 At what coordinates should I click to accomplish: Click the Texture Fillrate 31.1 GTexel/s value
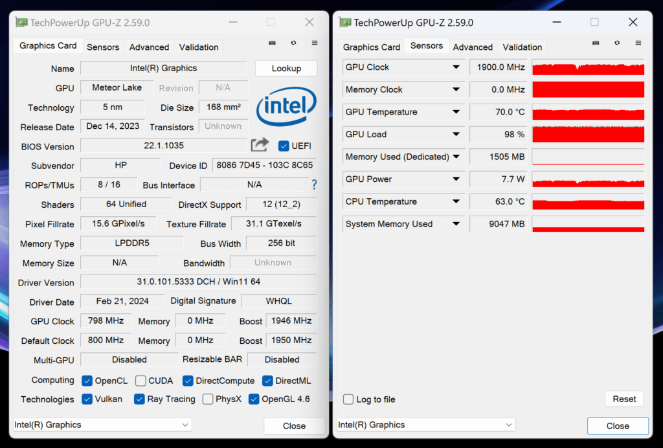point(274,223)
